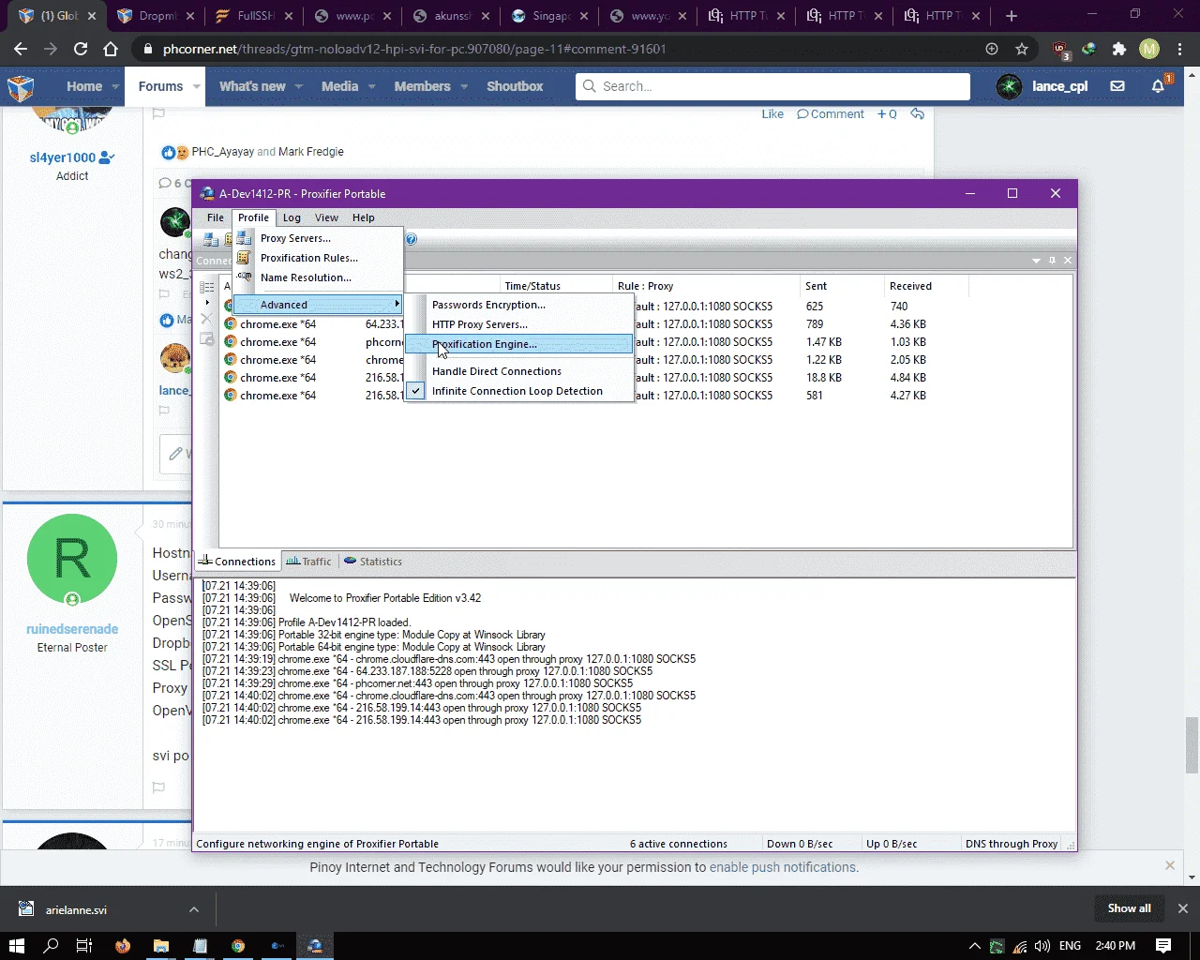Open Proxifier's Log menu

coord(292,217)
